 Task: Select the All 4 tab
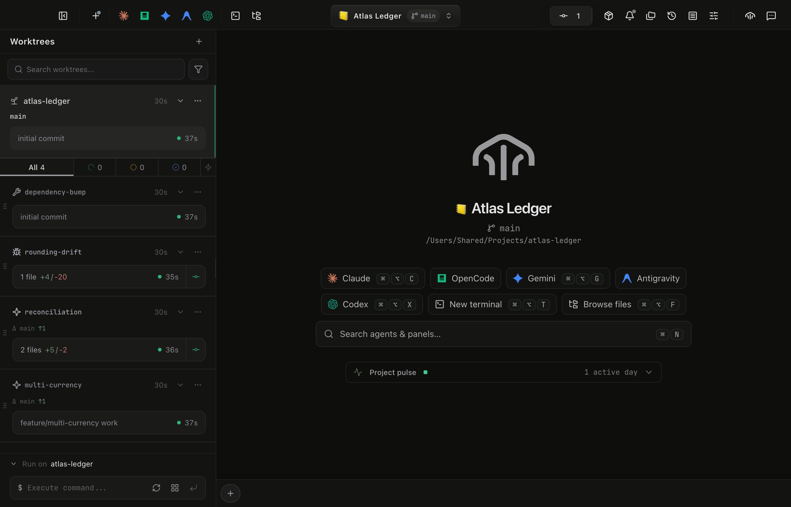coord(36,167)
